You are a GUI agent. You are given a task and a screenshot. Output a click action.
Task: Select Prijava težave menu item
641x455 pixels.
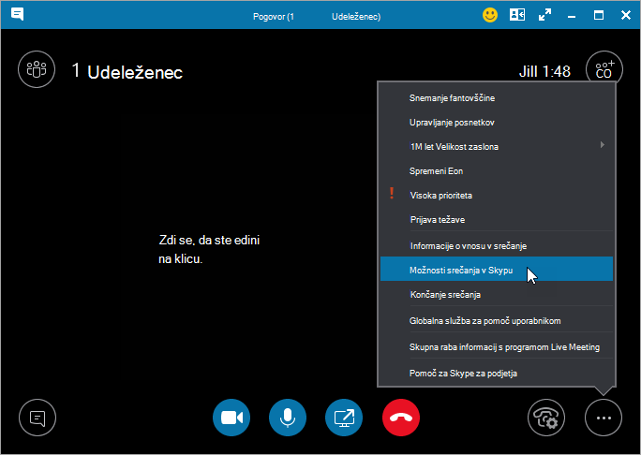[497, 219]
